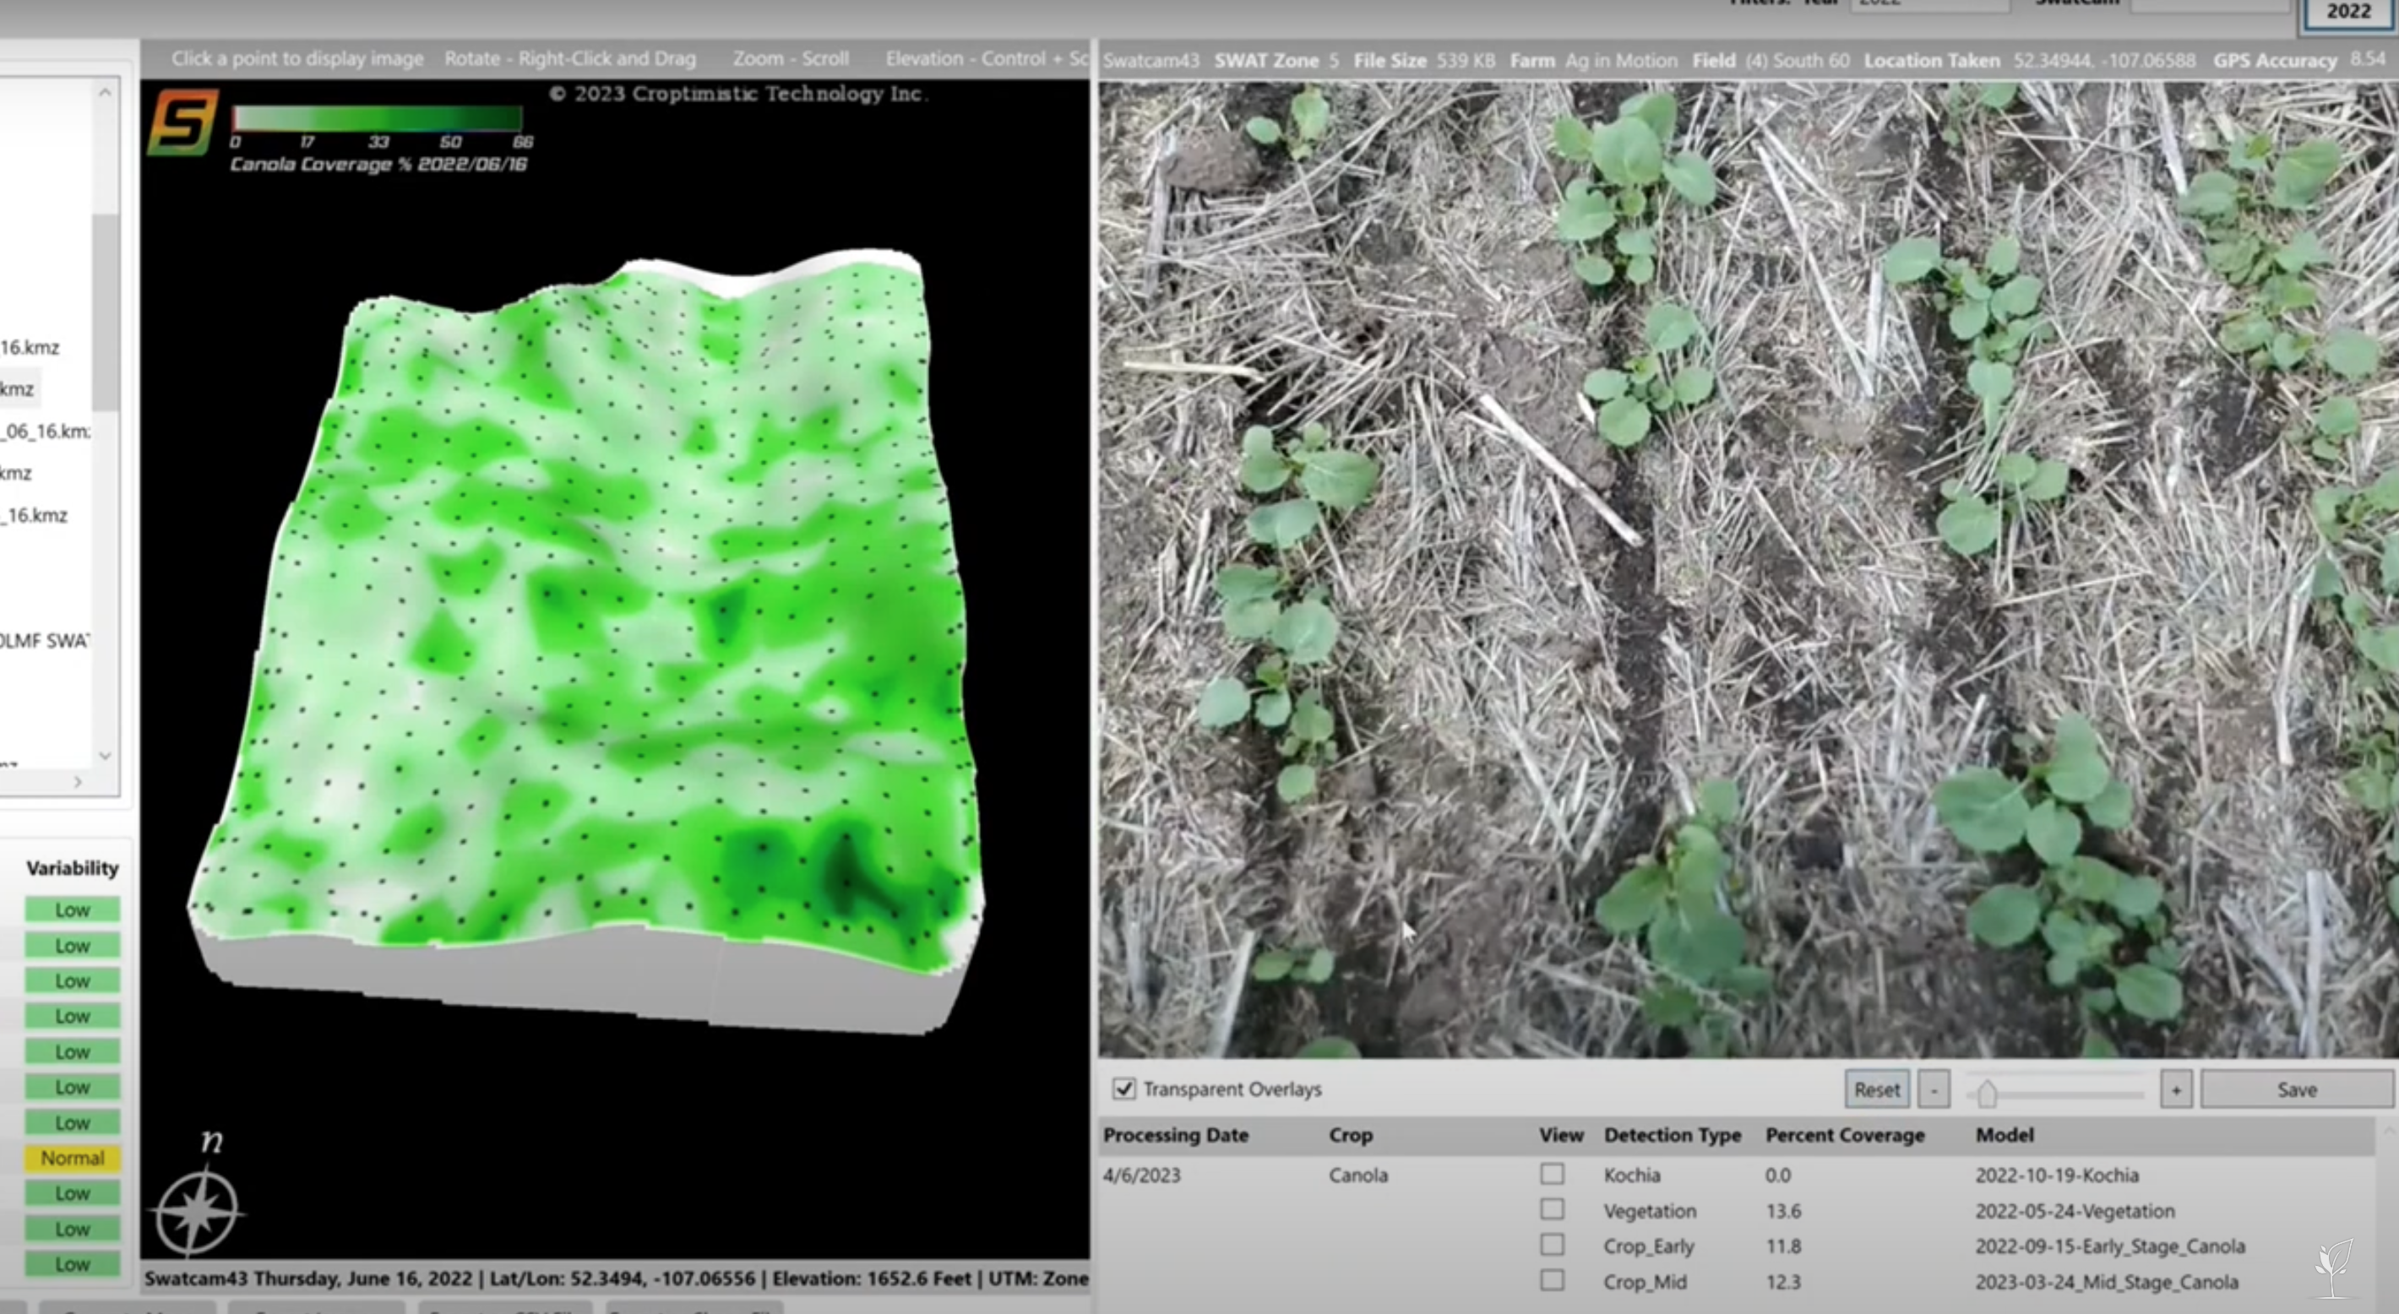The width and height of the screenshot is (2399, 1314).
Task: Select the _06_16.km file entry
Action: pos(46,432)
